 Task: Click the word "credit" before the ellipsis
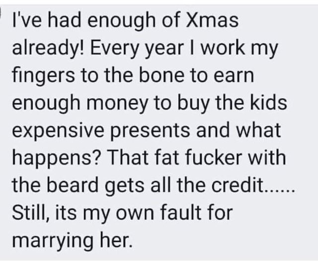point(237,184)
